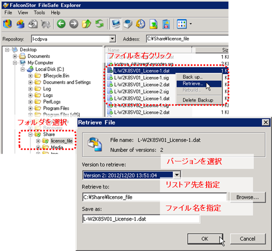Click the Local Disk (C:) drive icon
The width and height of the screenshot is (272, 251).
(x=30, y=69)
